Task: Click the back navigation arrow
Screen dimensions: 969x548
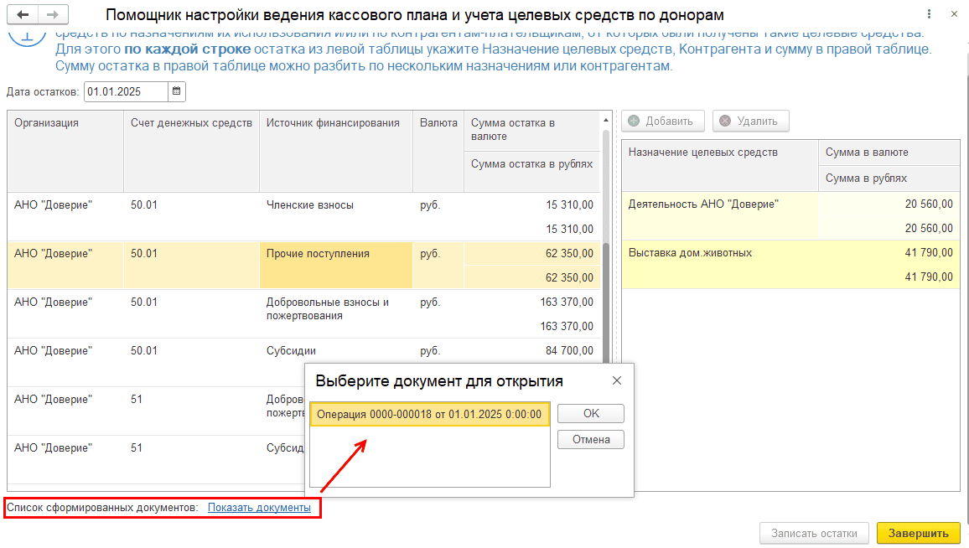Action: (23, 15)
